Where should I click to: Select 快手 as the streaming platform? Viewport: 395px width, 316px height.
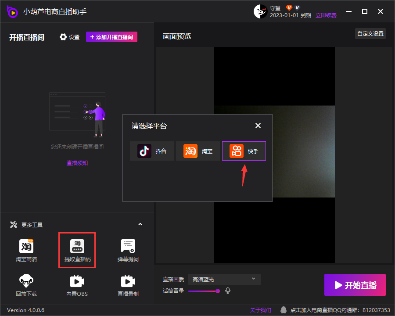pyautogui.click(x=244, y=151)
